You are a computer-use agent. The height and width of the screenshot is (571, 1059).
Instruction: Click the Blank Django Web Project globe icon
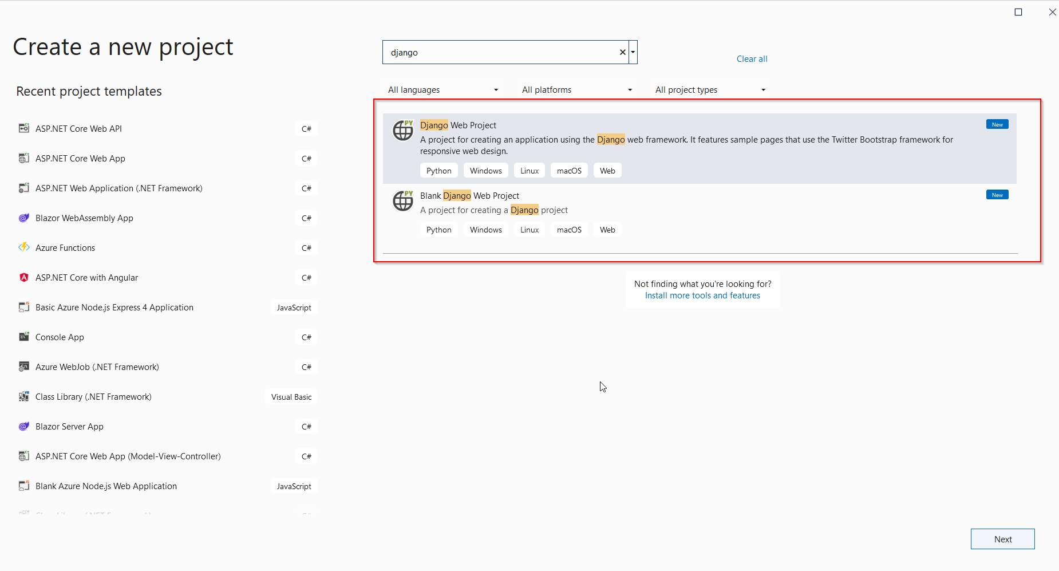(403, 200)
